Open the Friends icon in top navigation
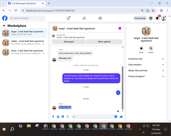Viewport: 171px width, 136px height. (84, 18)
